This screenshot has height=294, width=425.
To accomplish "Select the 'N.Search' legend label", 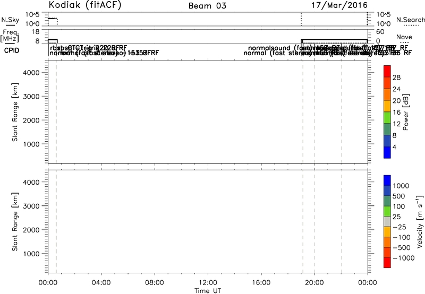I will [411, 20].
